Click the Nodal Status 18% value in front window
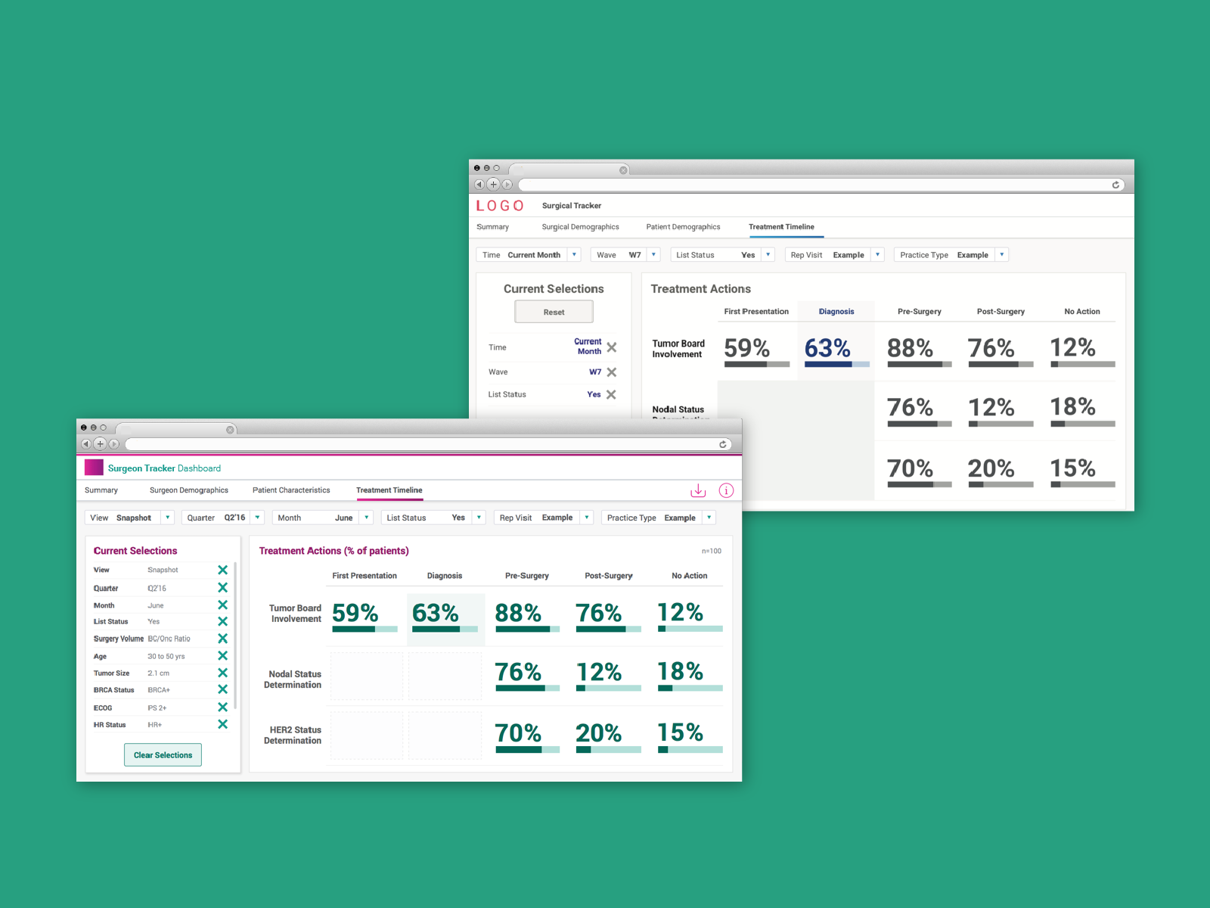 tap(681, 671)
